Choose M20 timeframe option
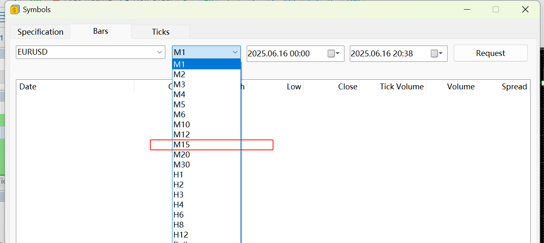Image resolution: width=544 pixels, height=243 pixels. (x=207, y=154)
